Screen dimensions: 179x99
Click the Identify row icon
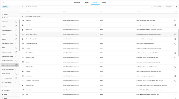(23, 62)
